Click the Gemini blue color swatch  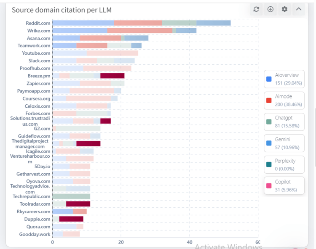point(269,143)
